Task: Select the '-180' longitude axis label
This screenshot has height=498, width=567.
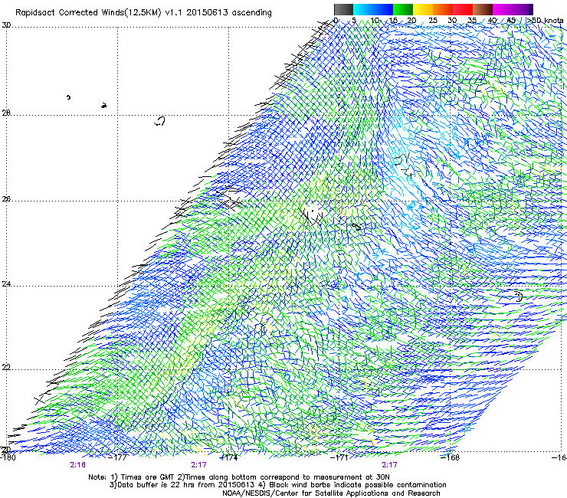Action: [8, 457]
